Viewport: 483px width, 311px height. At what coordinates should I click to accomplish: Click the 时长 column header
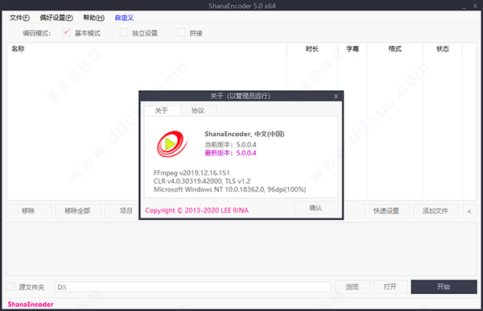coord(312,48)
